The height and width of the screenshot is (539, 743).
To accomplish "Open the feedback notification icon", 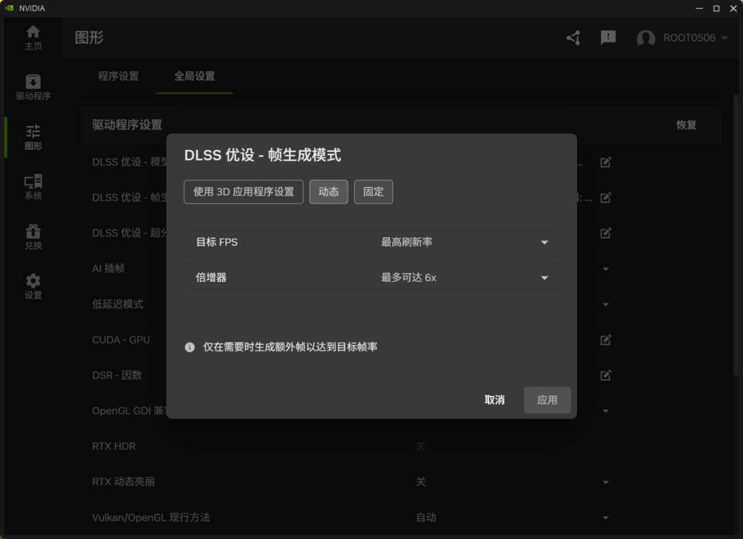I will (608, 37).
